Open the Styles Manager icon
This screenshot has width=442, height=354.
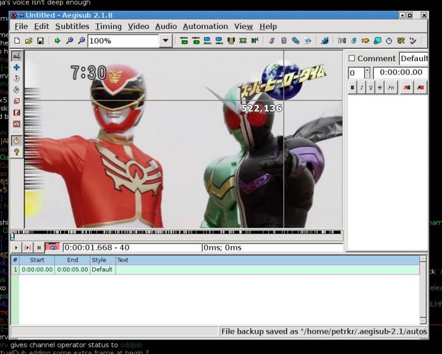[x=272, y=41]
